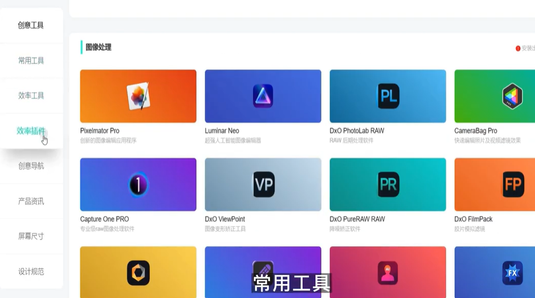Click the teal DxO PureRAW card banner

(x=388, y=185)
